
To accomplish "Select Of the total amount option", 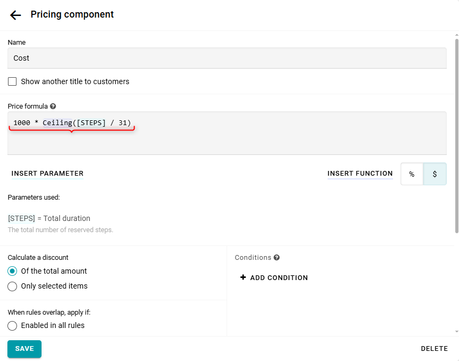I will 12,271.
